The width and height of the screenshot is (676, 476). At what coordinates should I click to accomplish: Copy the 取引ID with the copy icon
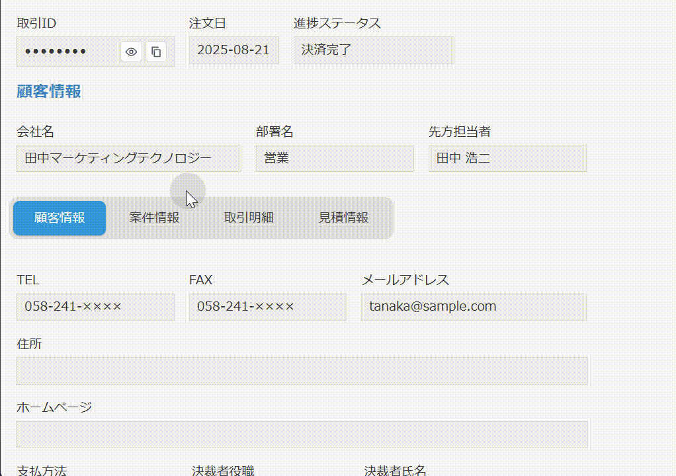[156, 52]
